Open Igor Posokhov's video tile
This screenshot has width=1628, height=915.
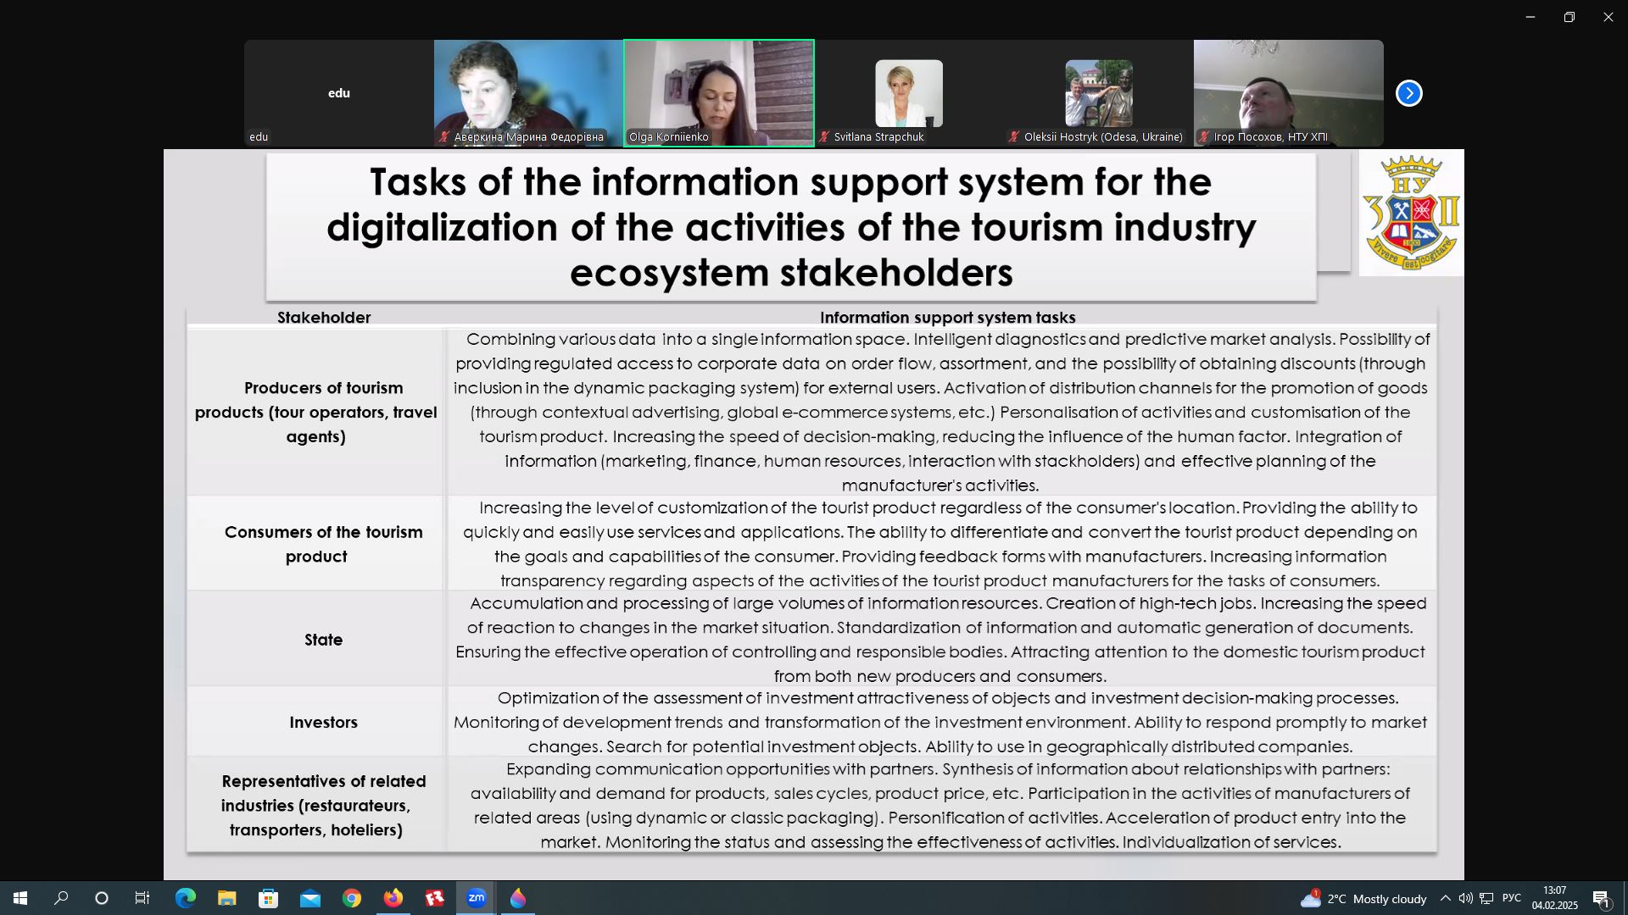tap(1288, 93)
